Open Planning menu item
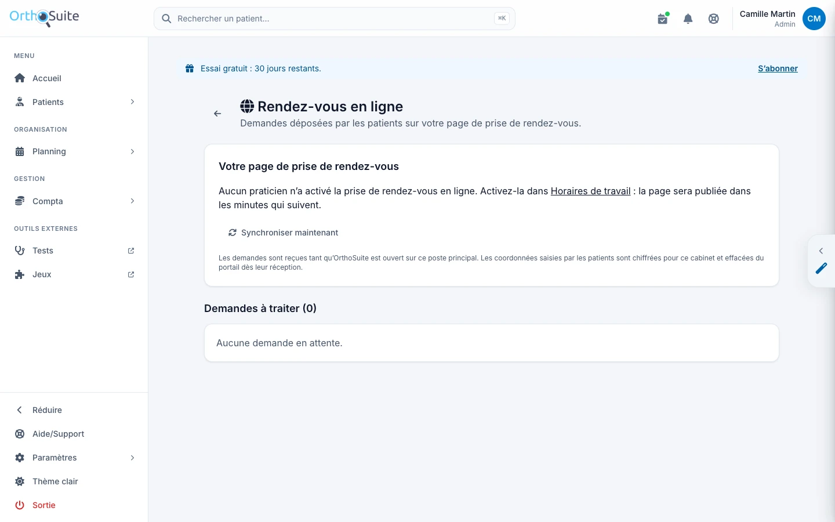 (x=74, y=151)
